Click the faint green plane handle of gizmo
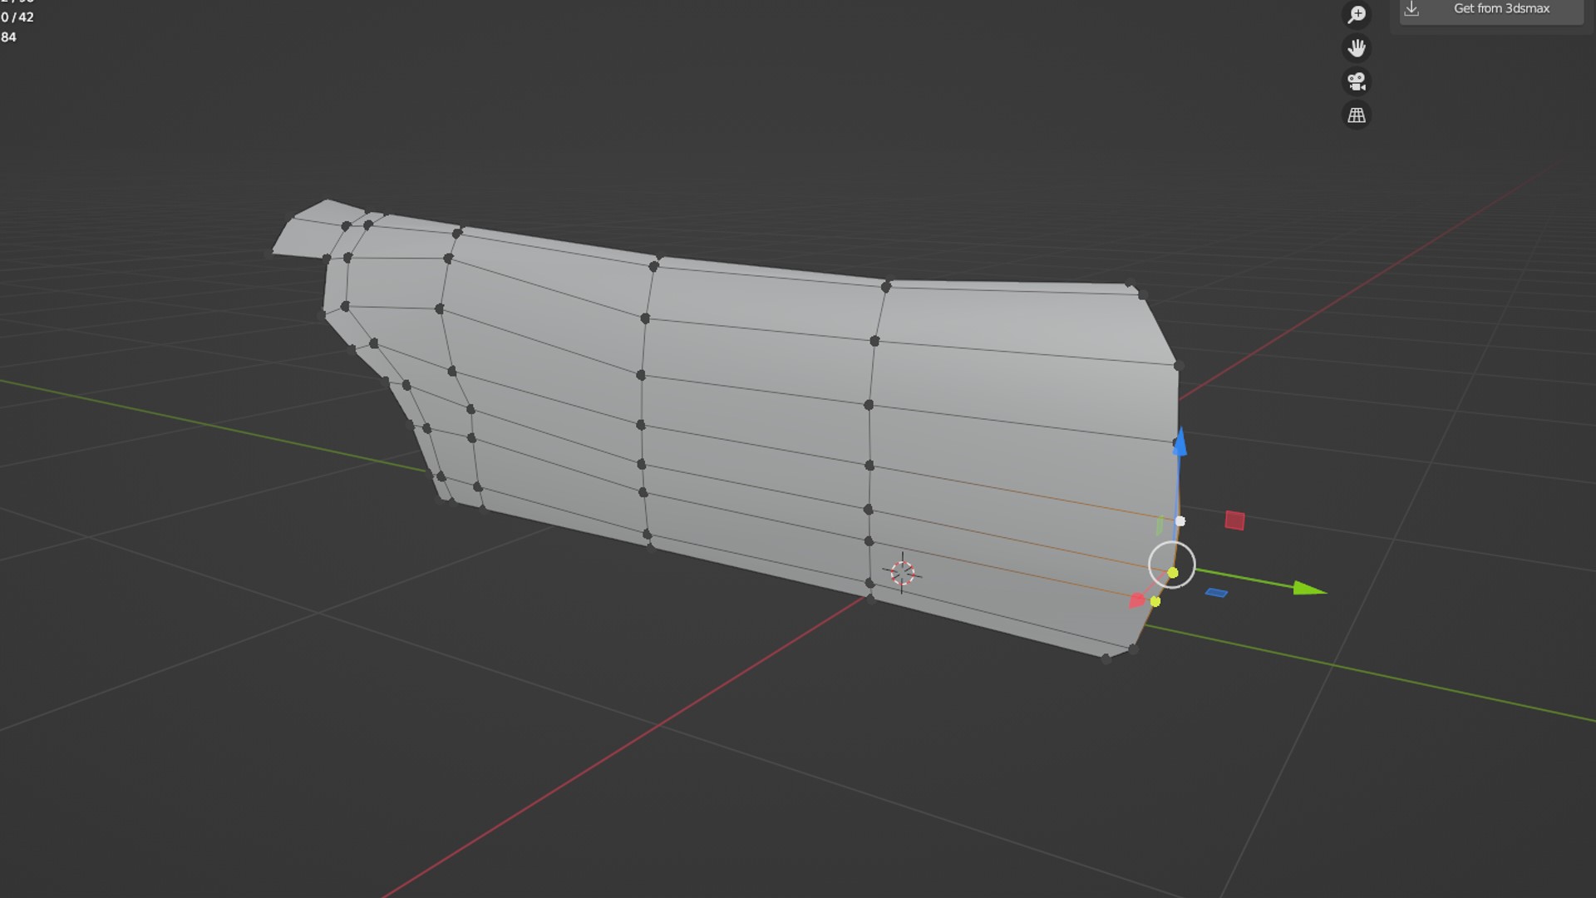The height and width of the screenshot is (898, 1596). pyautogui.click(x=1160, y=525)
